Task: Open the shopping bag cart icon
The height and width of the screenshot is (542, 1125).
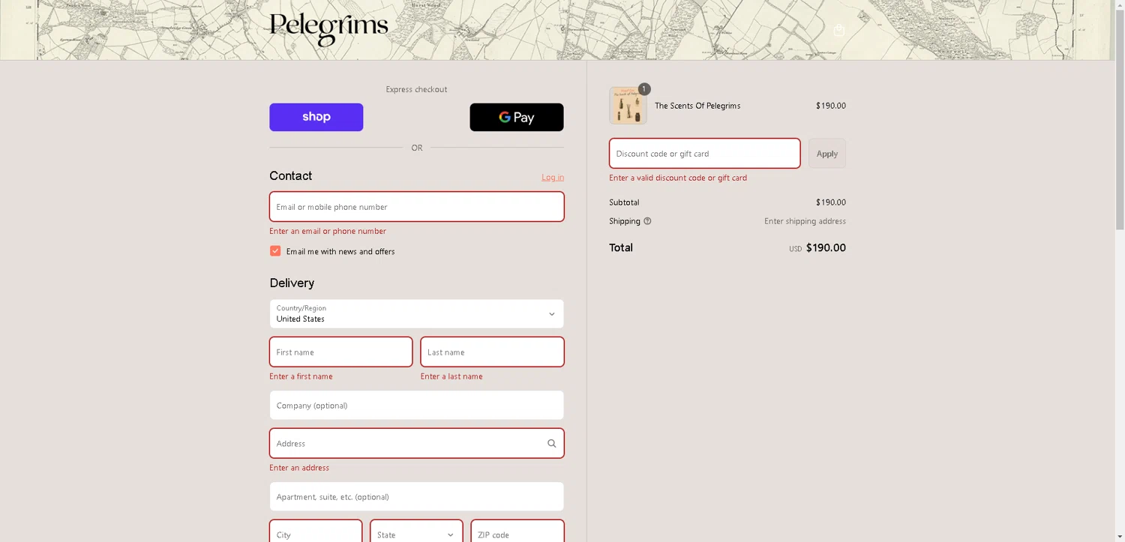Action: 839,31
